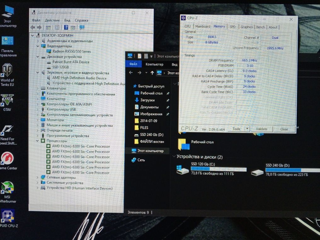Select AMD High Definition Audio Device
Screen dimensions: 320x240
(x=79, y=78)
